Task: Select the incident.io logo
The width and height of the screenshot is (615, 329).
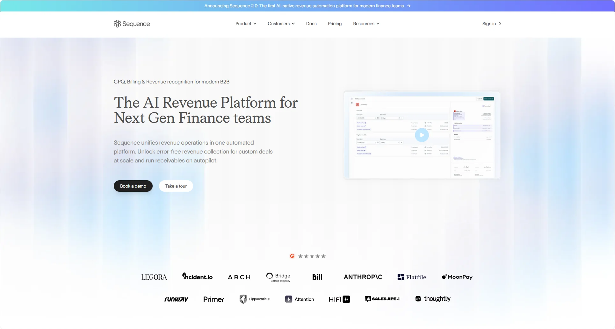Action: 197,276
